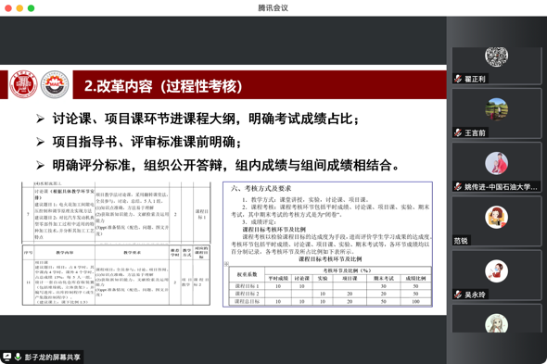Click 吴永玲's muted microphone icon

(458, 295)
